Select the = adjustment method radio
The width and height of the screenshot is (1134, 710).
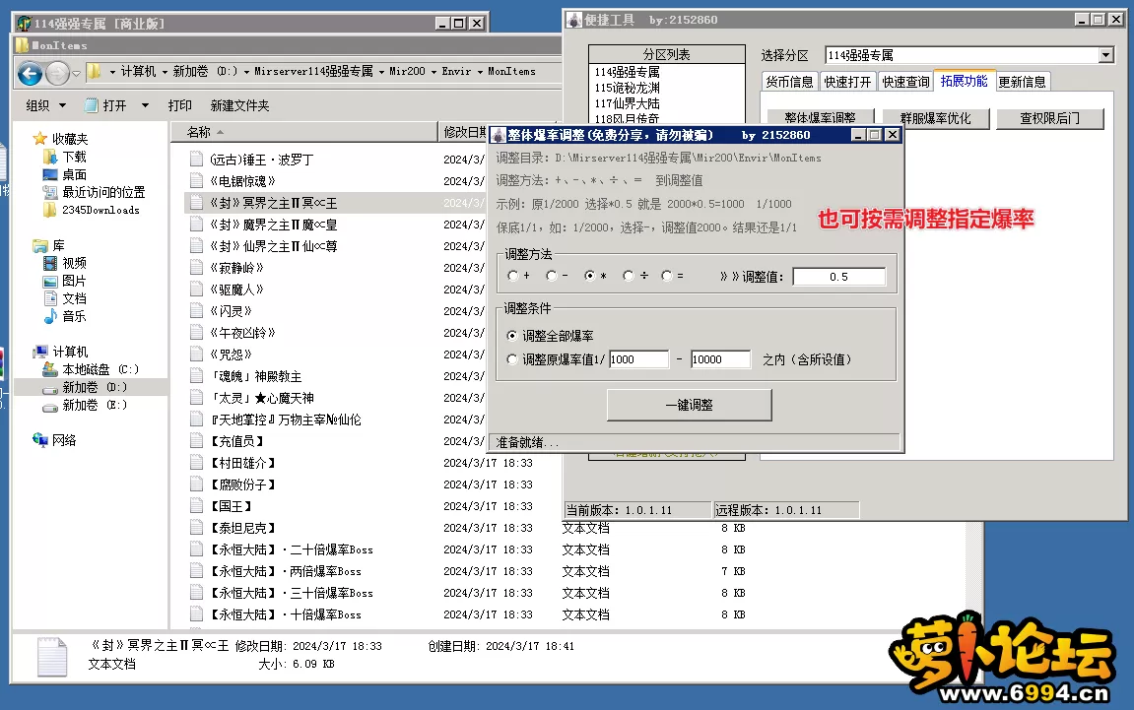[x=667, y=276]
